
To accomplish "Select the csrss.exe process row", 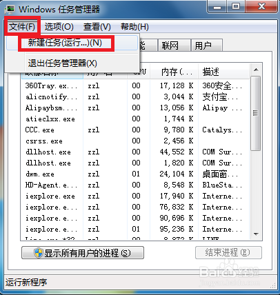I will 135,141.
